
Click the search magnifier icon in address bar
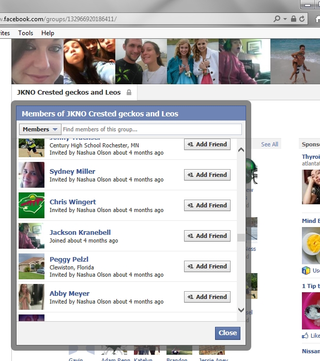coord(277,19)
